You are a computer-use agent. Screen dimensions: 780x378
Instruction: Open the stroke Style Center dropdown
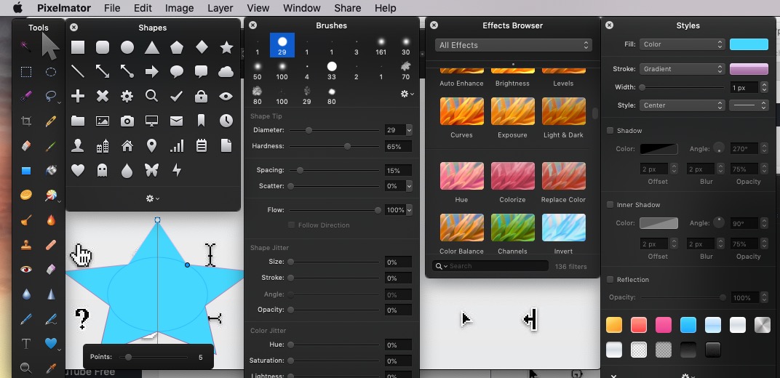click(682, 105)
